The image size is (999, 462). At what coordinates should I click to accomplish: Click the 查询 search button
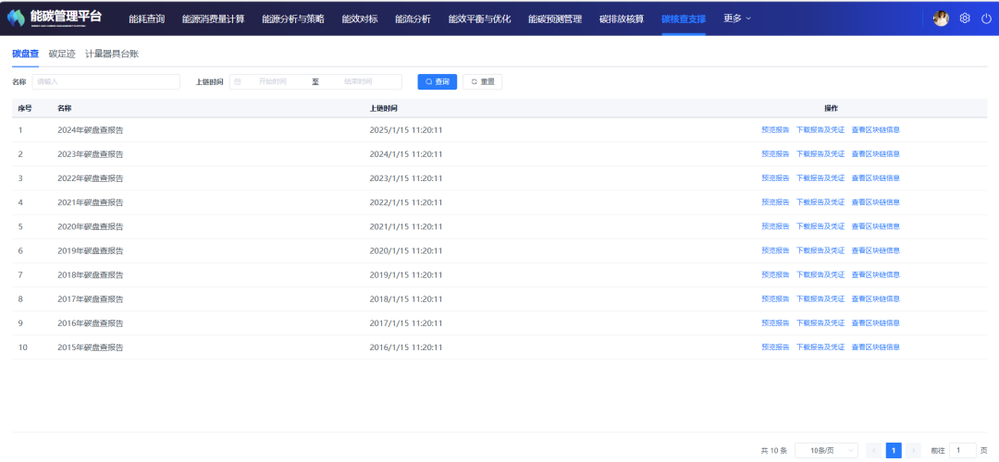click(437, 82)
